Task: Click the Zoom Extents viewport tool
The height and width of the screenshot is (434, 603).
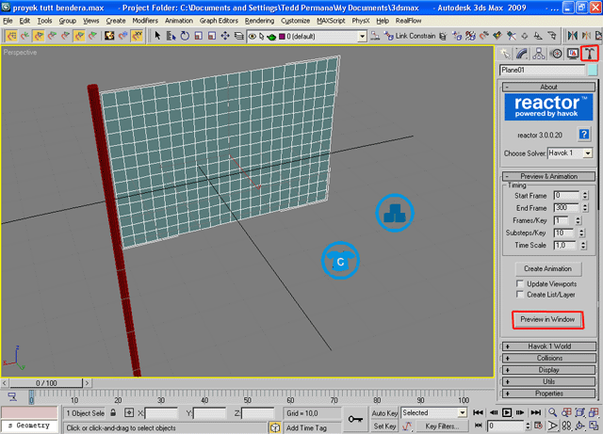Action: (x=580, y=412)
